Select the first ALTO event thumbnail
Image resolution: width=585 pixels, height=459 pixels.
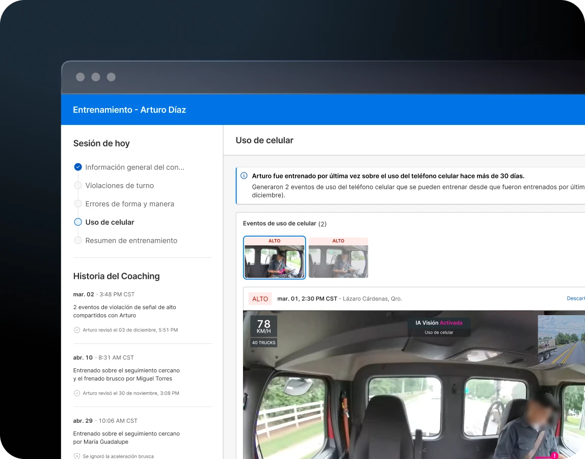(x=275, y=258)
